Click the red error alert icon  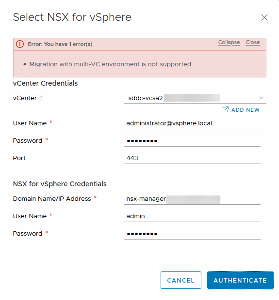pyautogui.click(x=20, y=44)
